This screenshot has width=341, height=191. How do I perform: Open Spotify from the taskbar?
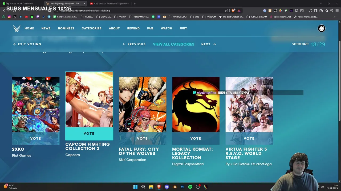[x=190, y=187]
